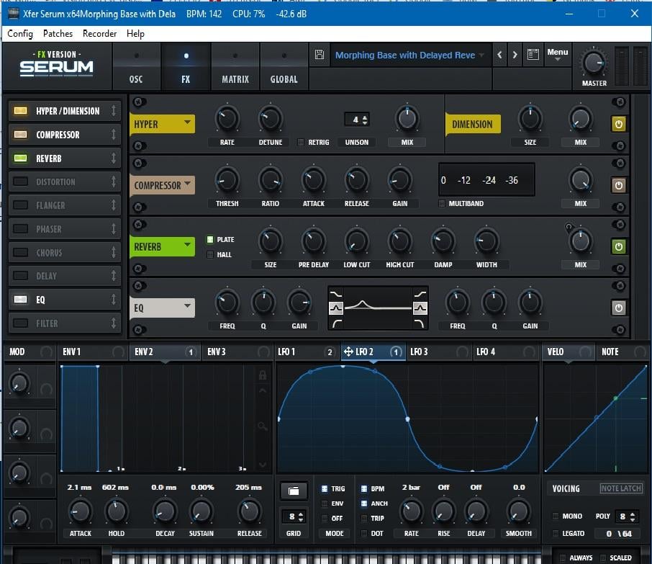Open the preset browser icon
652x564 pixels.
point(533,54)
